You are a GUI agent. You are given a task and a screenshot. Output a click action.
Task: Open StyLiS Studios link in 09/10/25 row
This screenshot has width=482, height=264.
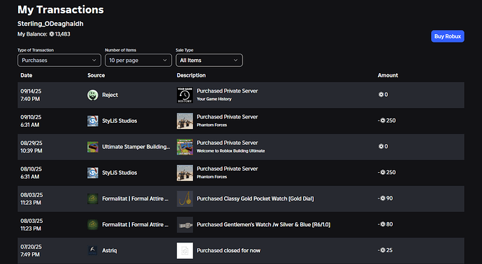tap(119, 121)
